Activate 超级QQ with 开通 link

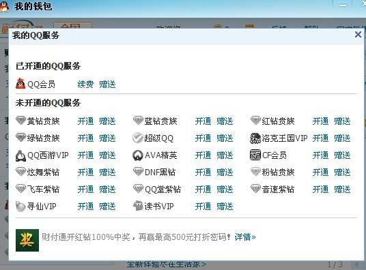[203, 138]
